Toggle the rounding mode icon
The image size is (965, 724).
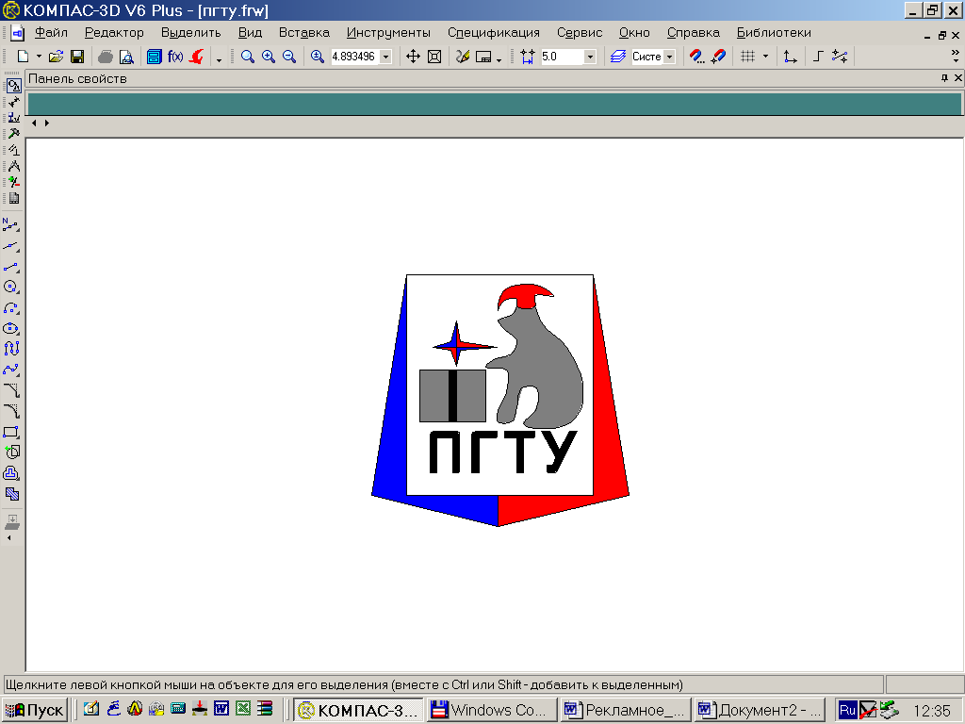840,57
